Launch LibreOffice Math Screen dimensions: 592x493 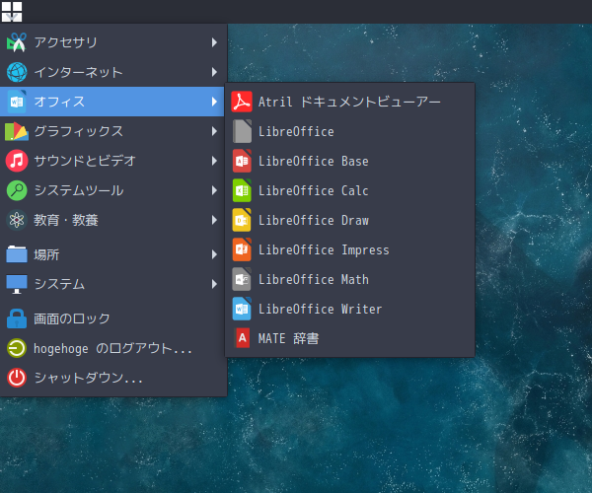pyautogui.click(x=349, y=279)
